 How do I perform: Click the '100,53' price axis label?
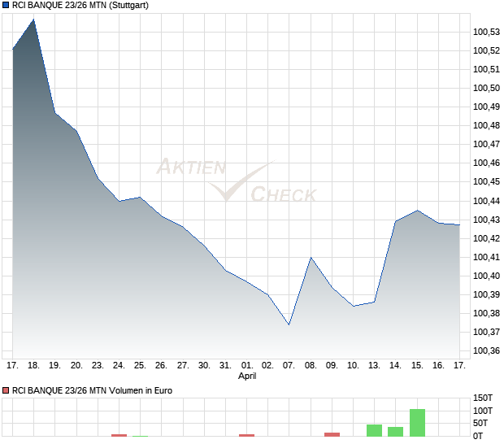486,32
